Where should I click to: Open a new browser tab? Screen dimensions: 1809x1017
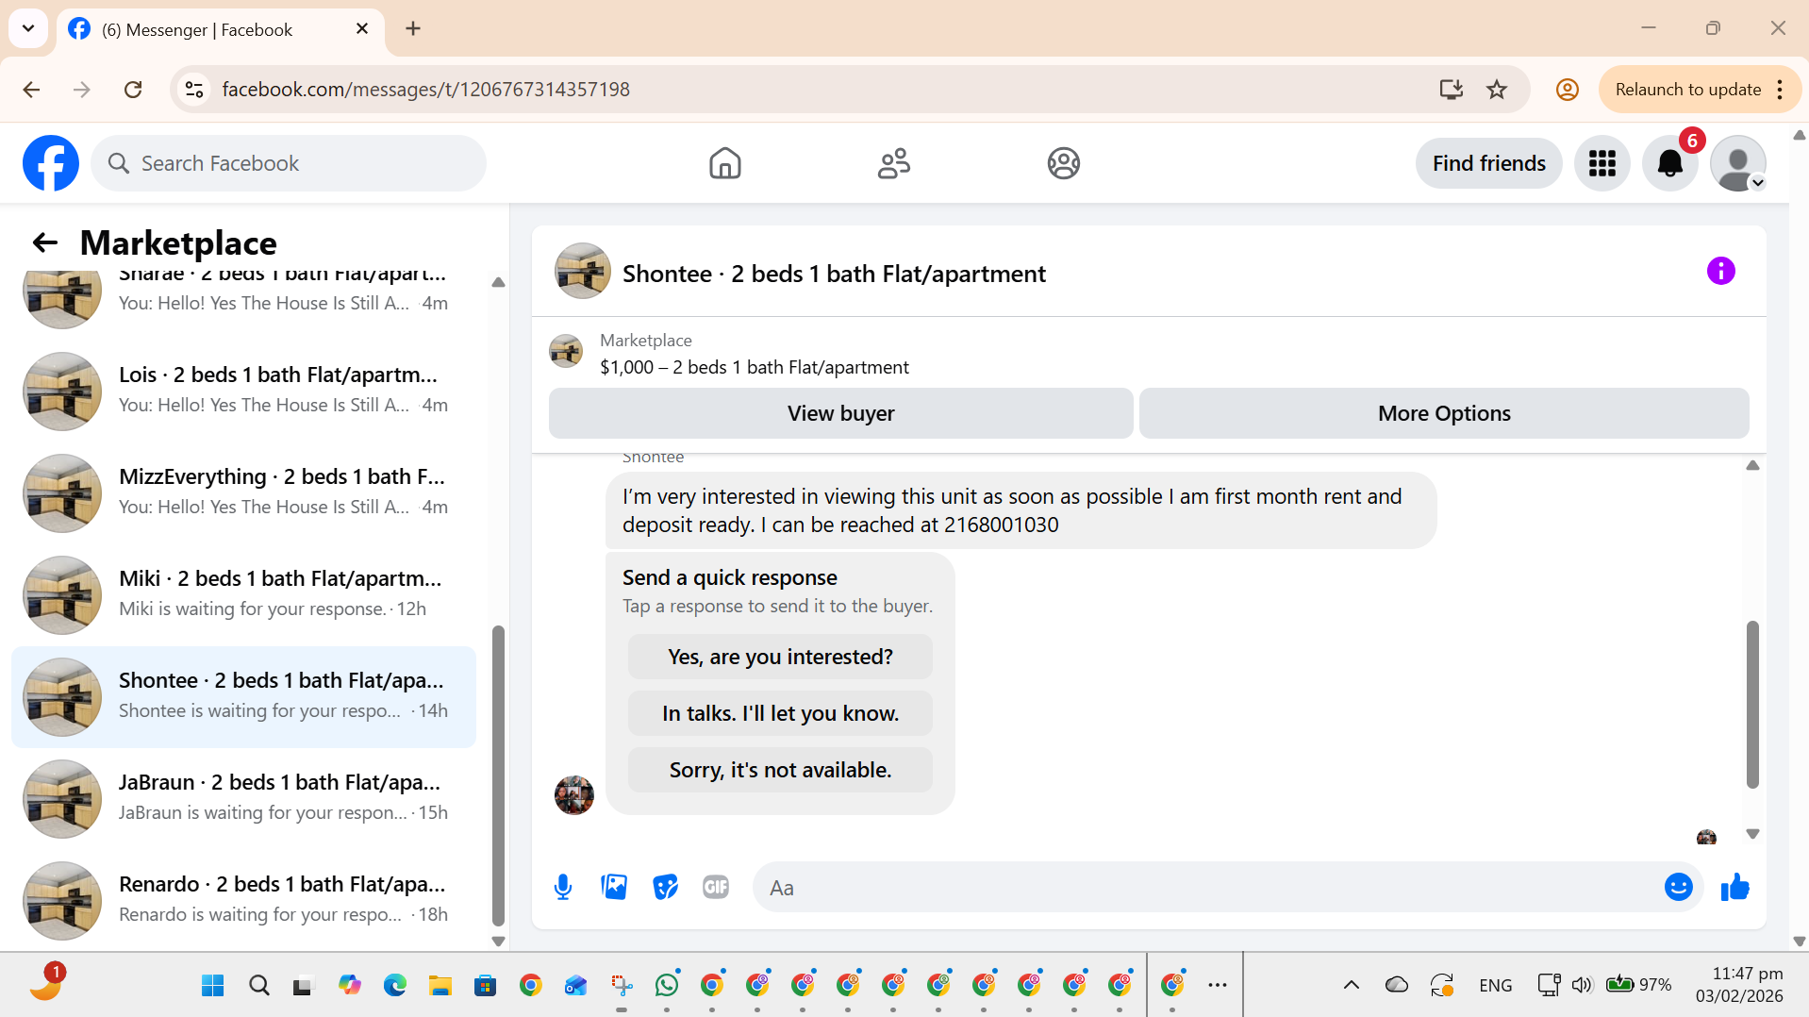(413, 28)
